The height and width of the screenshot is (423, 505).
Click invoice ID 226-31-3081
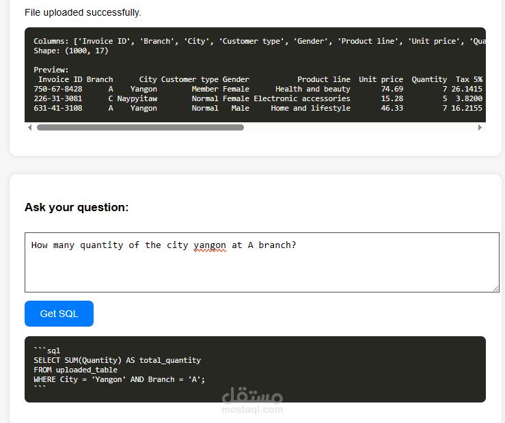[x=58, y=98]
